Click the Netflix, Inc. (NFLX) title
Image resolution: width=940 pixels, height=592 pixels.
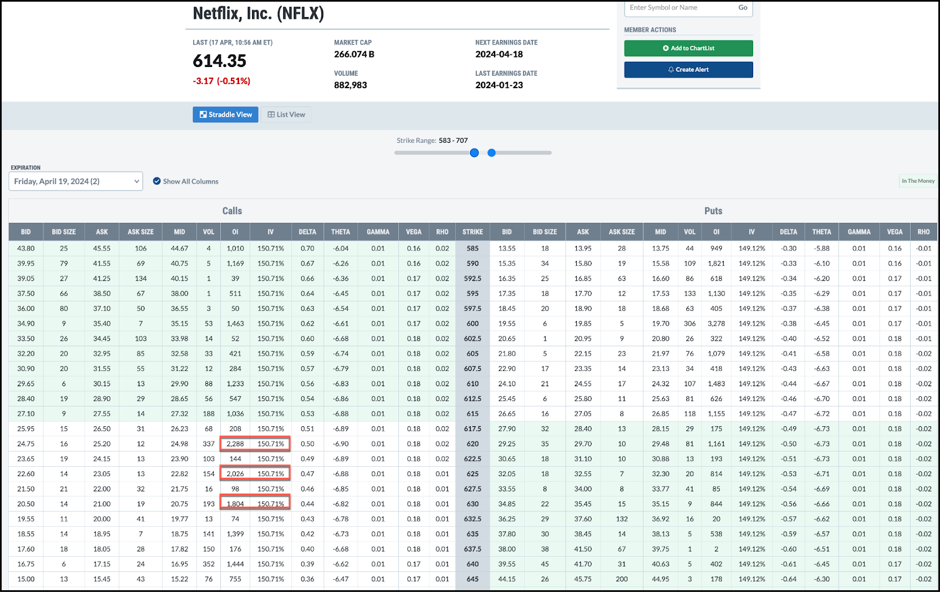[258, 13]
